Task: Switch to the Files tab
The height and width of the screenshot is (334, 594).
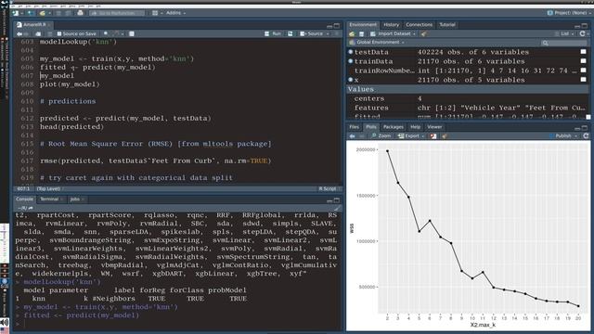Action: 355,127
